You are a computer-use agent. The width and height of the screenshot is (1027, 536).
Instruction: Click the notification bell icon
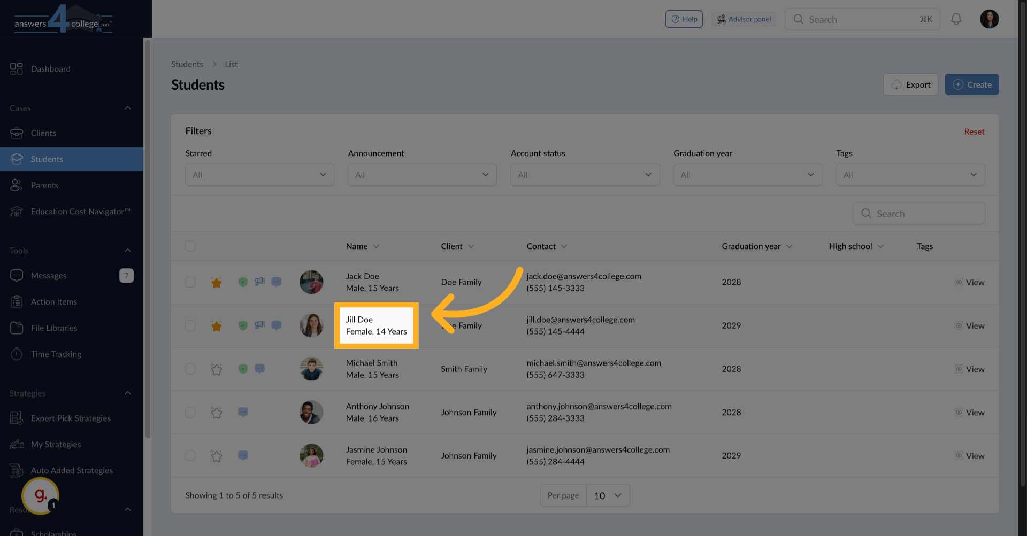956,19
